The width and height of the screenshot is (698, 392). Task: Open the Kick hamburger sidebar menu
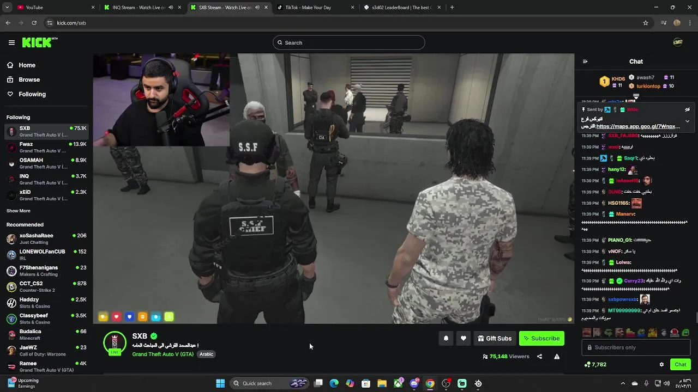coord(11,42)
